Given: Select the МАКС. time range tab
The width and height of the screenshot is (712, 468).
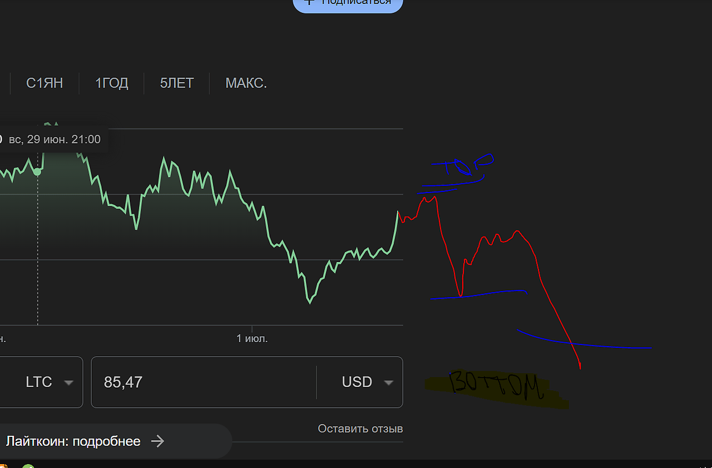Looking at the screenshot, I should coord(246,83).
